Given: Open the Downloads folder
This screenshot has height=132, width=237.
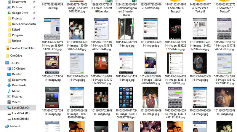Looking at the screenshot, I should pyautogui.click(x=19, y=85).
